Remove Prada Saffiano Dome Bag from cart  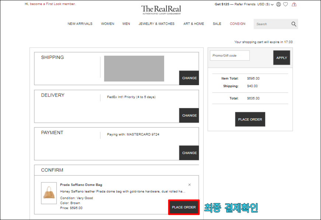(x=189, y=185)
